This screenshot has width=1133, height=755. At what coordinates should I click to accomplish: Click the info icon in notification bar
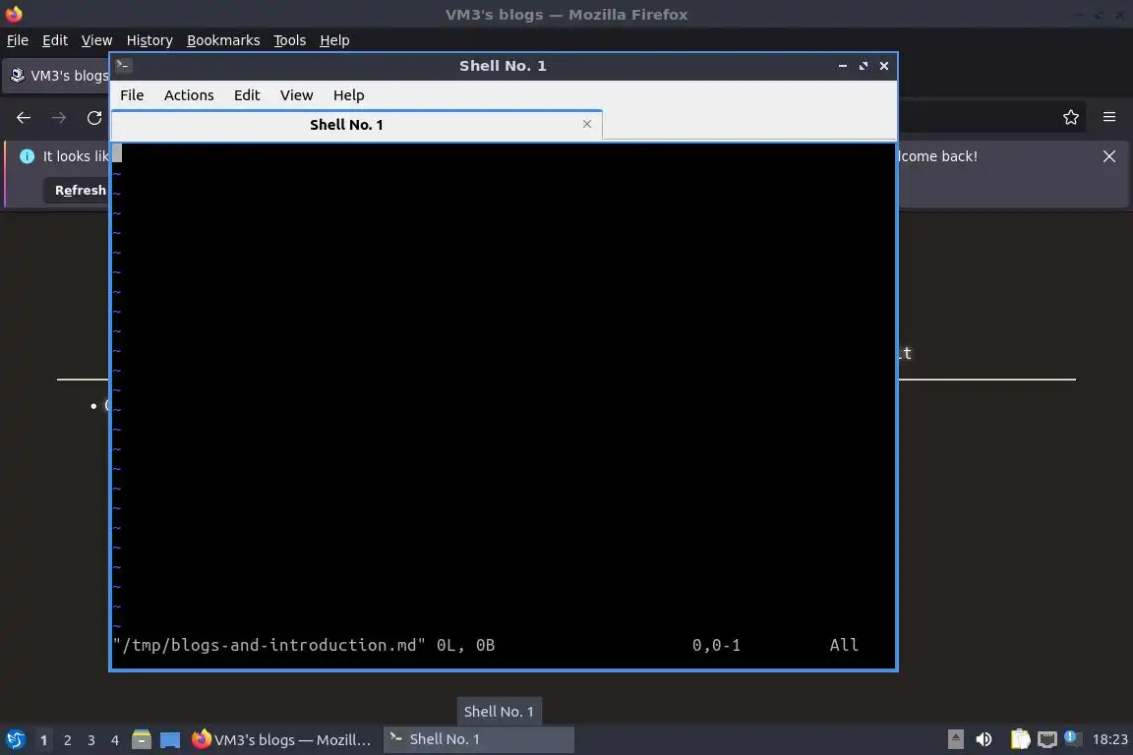pyautogui.click(x=28, y=156)
